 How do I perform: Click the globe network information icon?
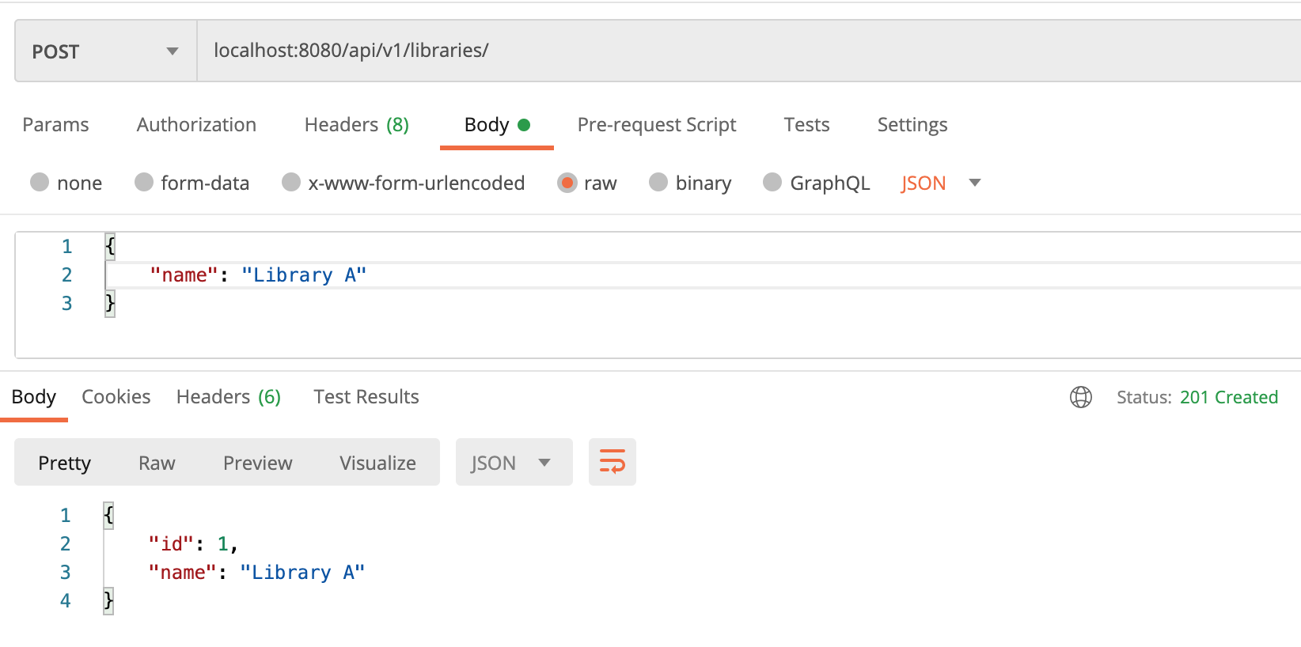pyautogui.click(x=1080, y=397)
